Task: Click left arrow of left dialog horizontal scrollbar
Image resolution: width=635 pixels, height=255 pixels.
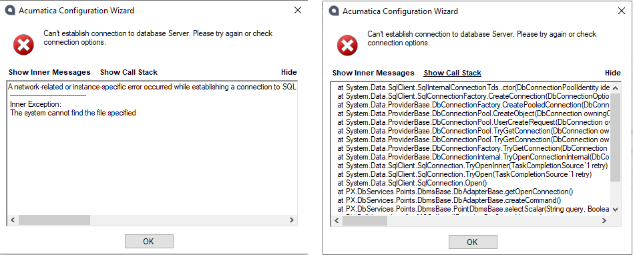Action: [x=13, y=220]
